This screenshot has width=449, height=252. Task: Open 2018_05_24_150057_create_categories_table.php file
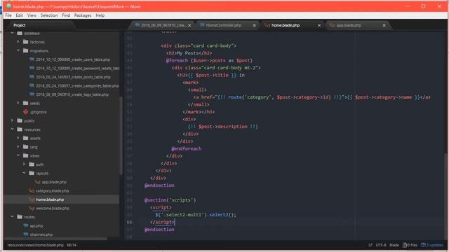77,85
